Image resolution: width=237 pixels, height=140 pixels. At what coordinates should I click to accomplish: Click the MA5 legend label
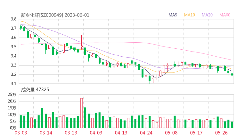click(x=173, y=15)
